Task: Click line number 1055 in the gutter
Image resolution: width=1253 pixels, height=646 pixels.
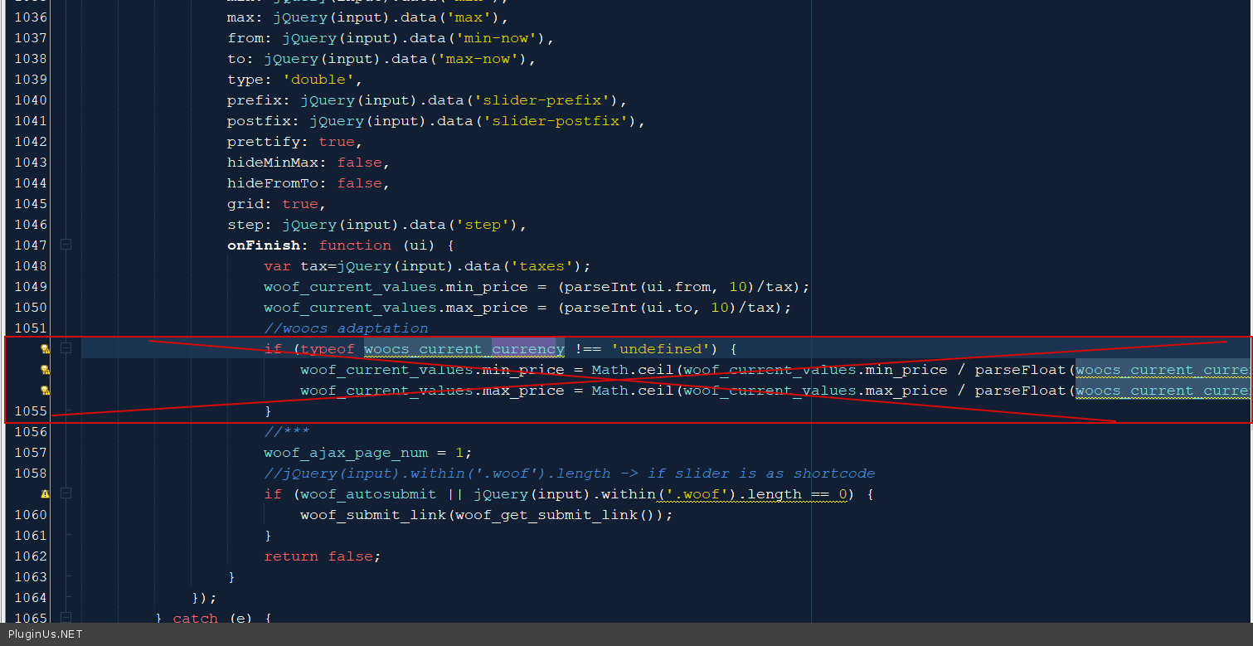Action: coord(31,411)
